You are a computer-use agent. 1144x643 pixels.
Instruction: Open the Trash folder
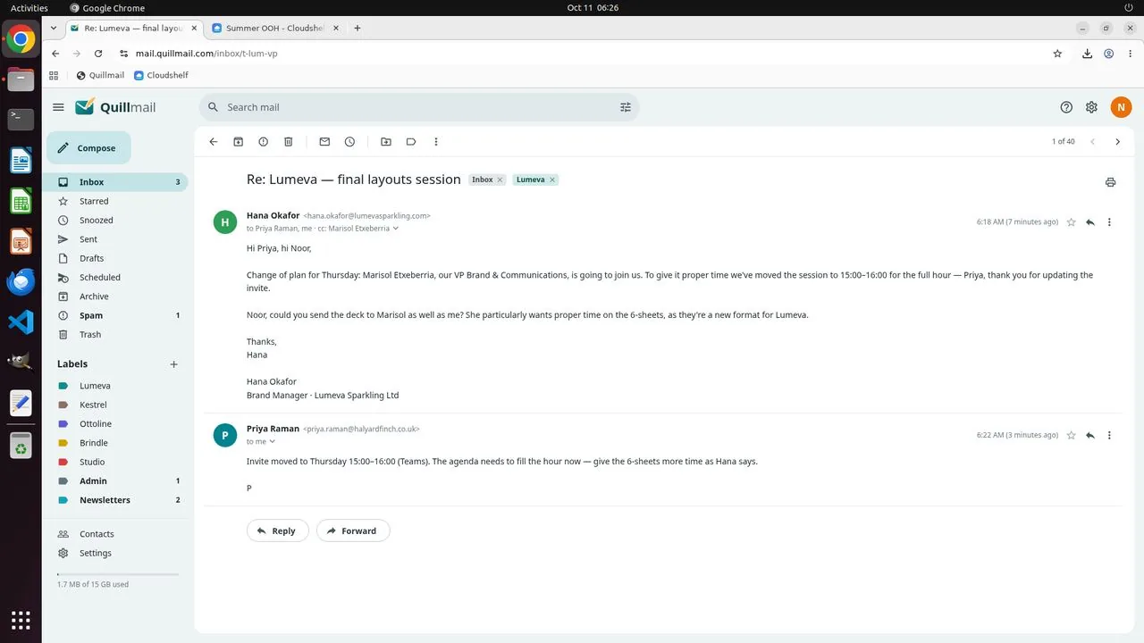click(x=116, y=335)
